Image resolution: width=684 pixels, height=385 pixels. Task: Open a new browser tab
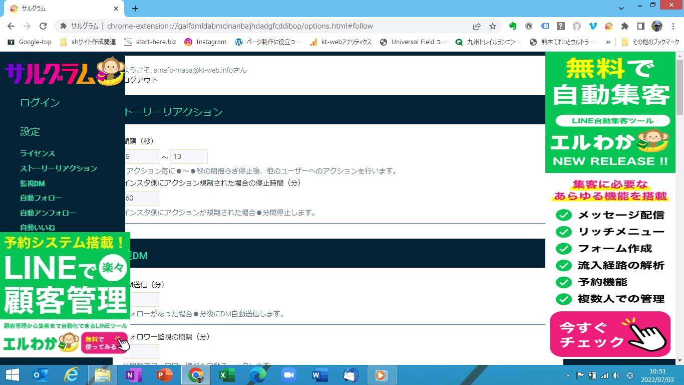click(x=135, y=9)
